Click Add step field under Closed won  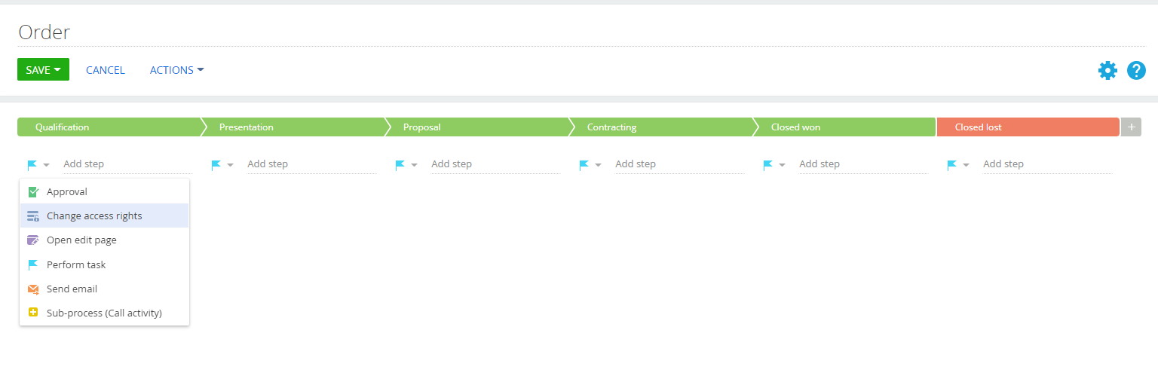pyautogui.click(x=863, y=164)
